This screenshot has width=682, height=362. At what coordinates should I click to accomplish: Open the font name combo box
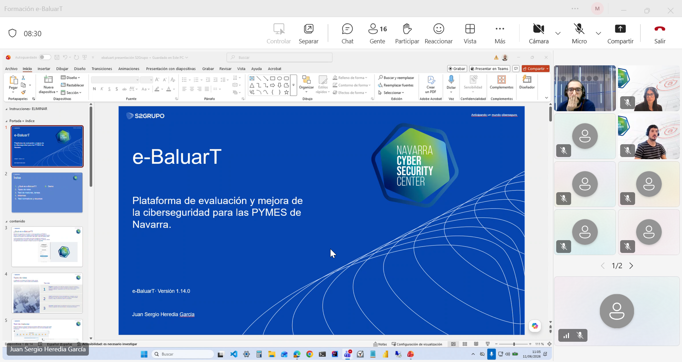[x=115, y=80]
